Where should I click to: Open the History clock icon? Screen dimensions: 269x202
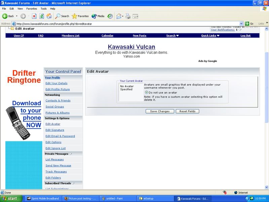110,16
